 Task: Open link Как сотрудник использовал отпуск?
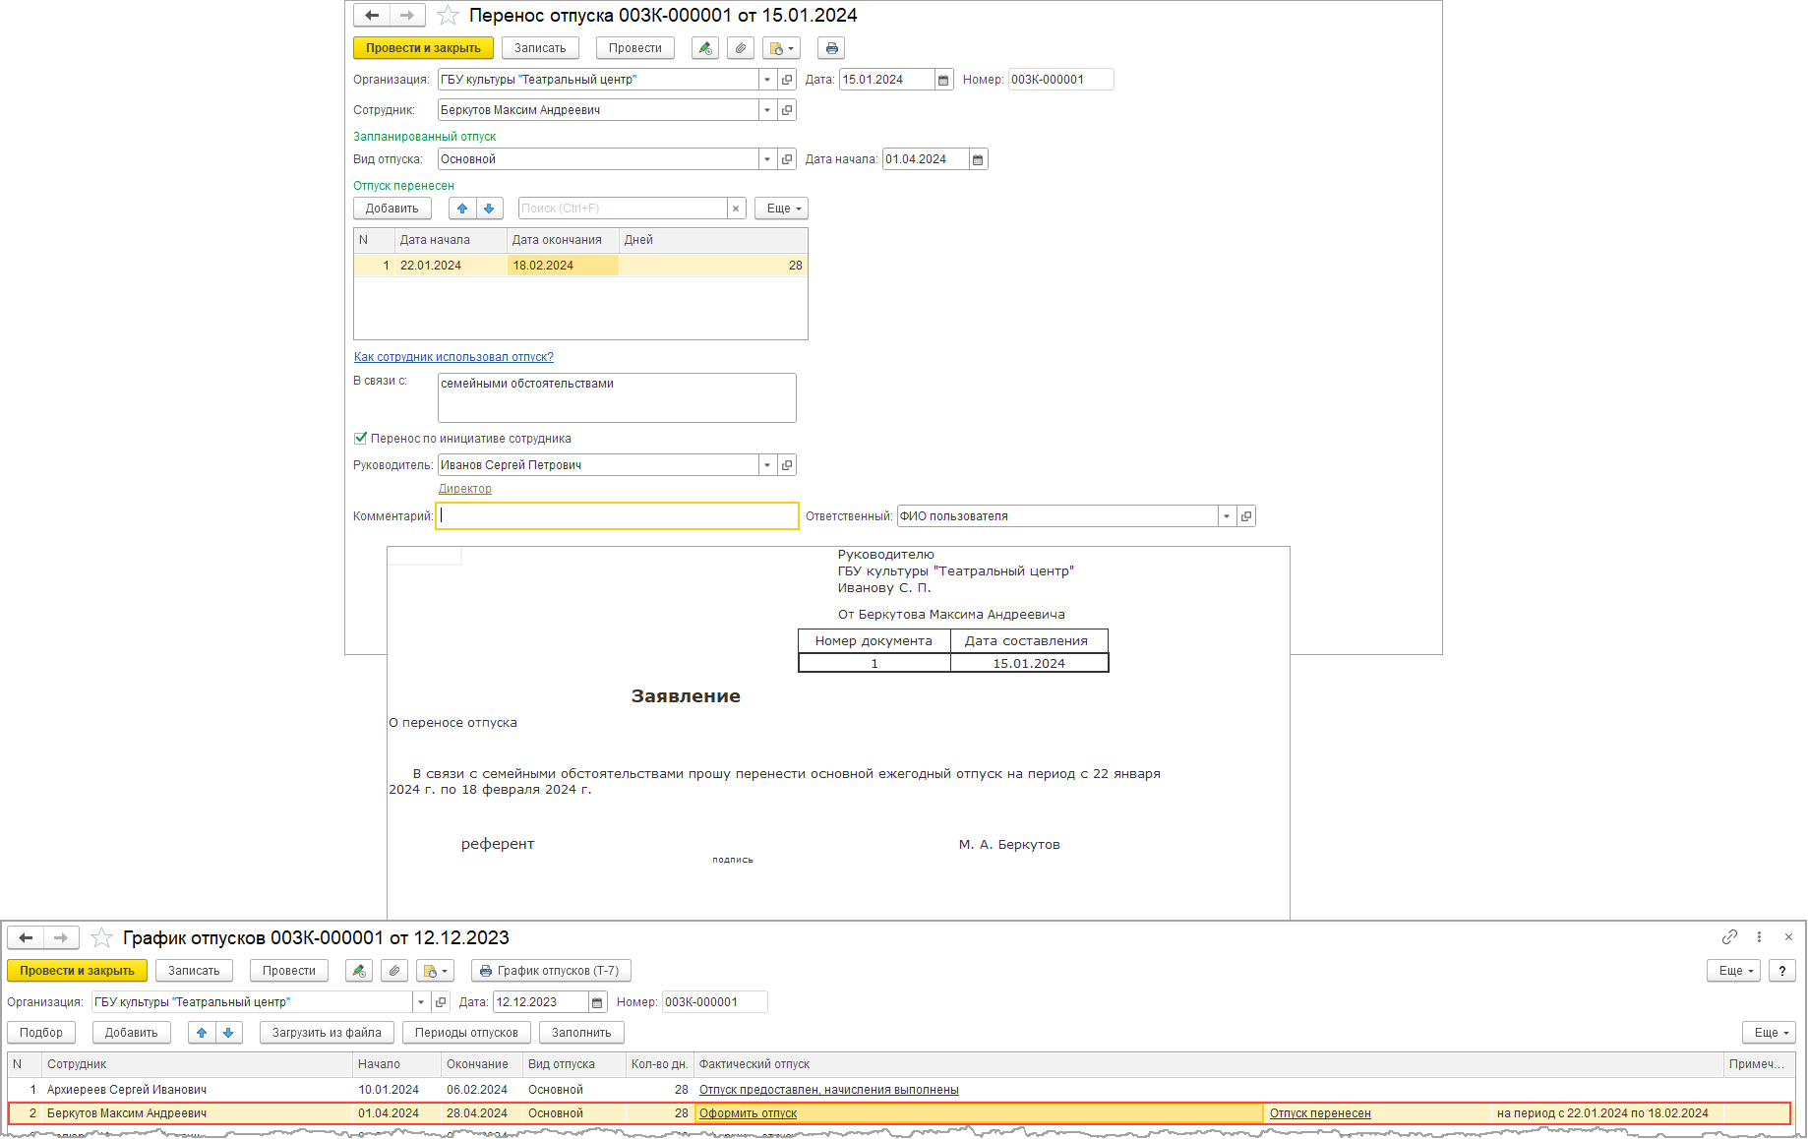453,357
